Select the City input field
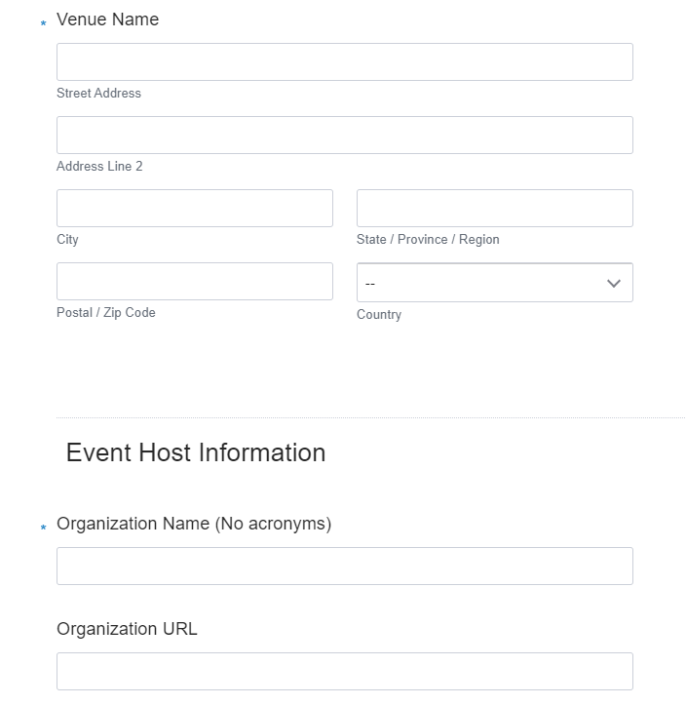This screenshot has width=686, height=705. pyautogui.click(x=194, y=209)
